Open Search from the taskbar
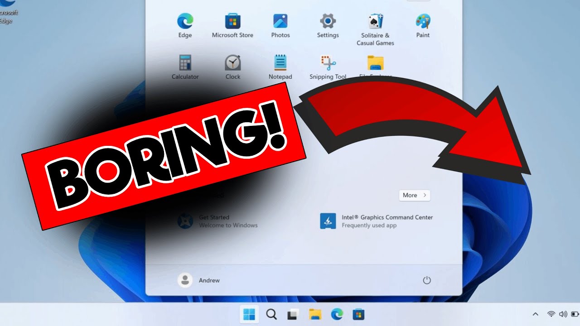The image size is (580, 326). point(271,314)
